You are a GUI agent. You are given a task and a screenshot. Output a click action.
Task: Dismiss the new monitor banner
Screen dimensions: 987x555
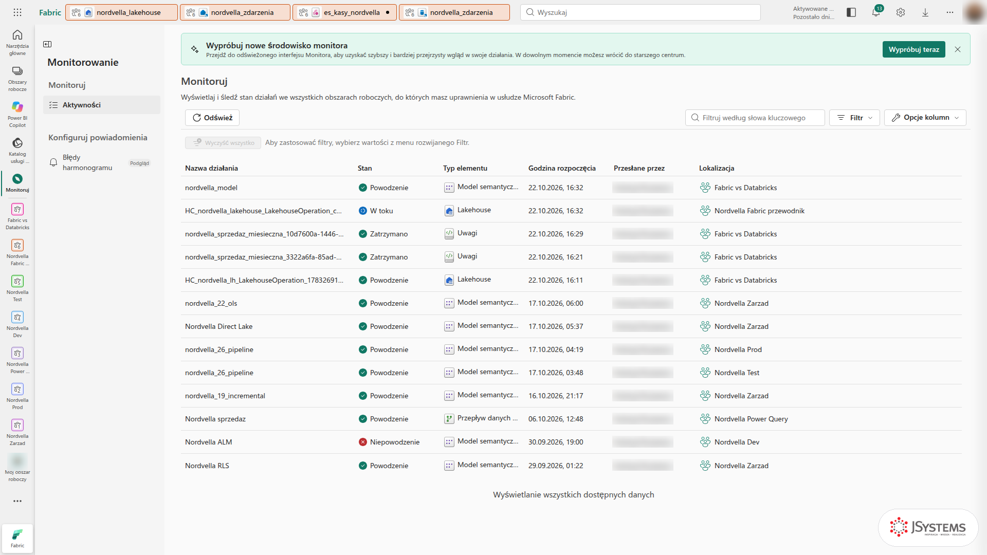click(x=958, y=49)
